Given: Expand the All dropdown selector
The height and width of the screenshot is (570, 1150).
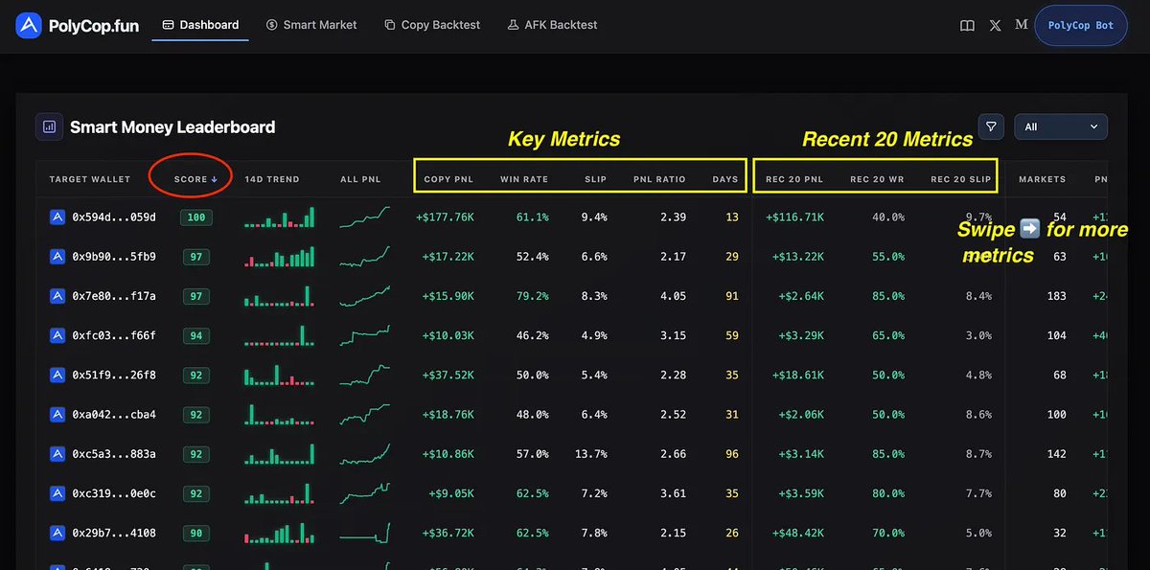Looking at the screenshot, I should [1061, 126].
